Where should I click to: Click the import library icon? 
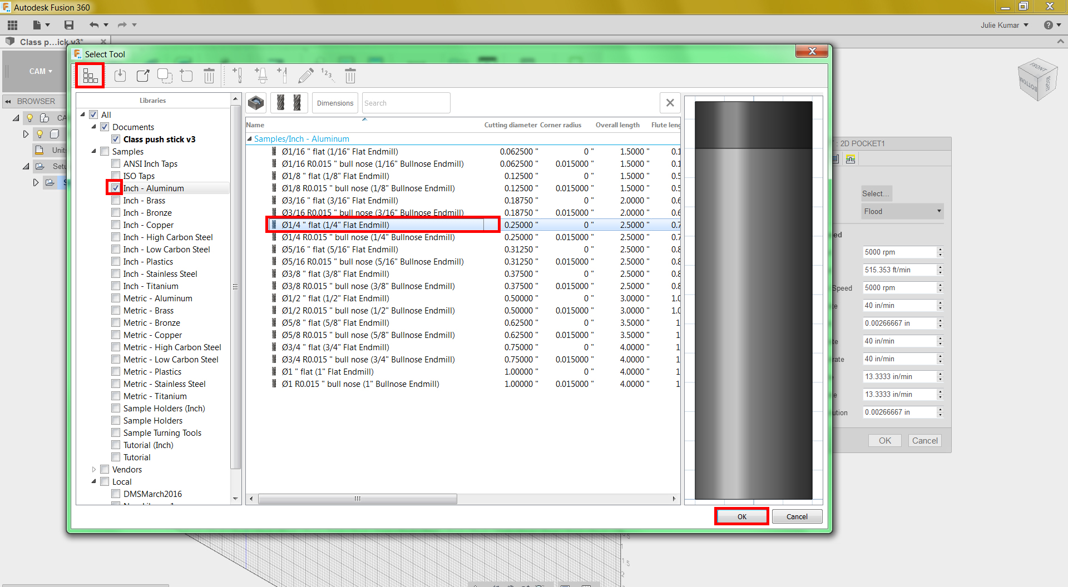[120, 76]
